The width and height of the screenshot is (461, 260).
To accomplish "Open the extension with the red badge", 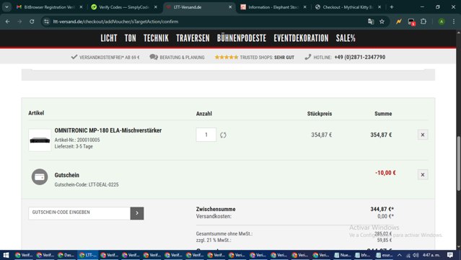I will pyautogui.click(x=411, y=22).
